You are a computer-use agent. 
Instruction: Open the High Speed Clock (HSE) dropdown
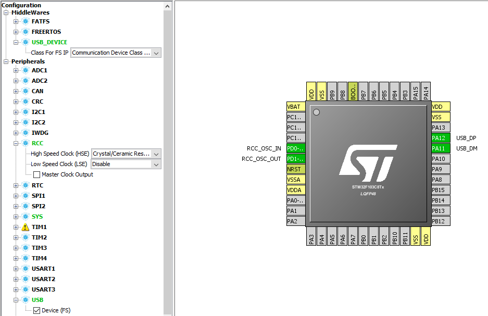coord(127,154)
